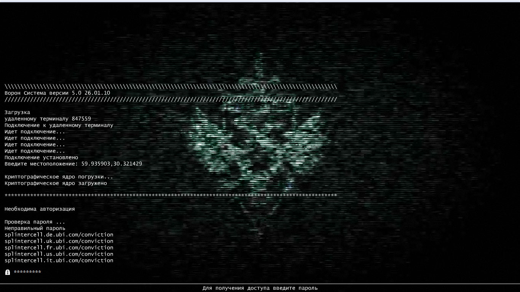
Task: Click the coordinates '59.935903,30.321429'
Action: click(112, 164)
